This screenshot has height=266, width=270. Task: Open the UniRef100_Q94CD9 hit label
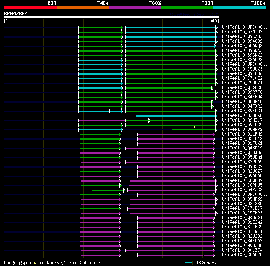[242, 41]
